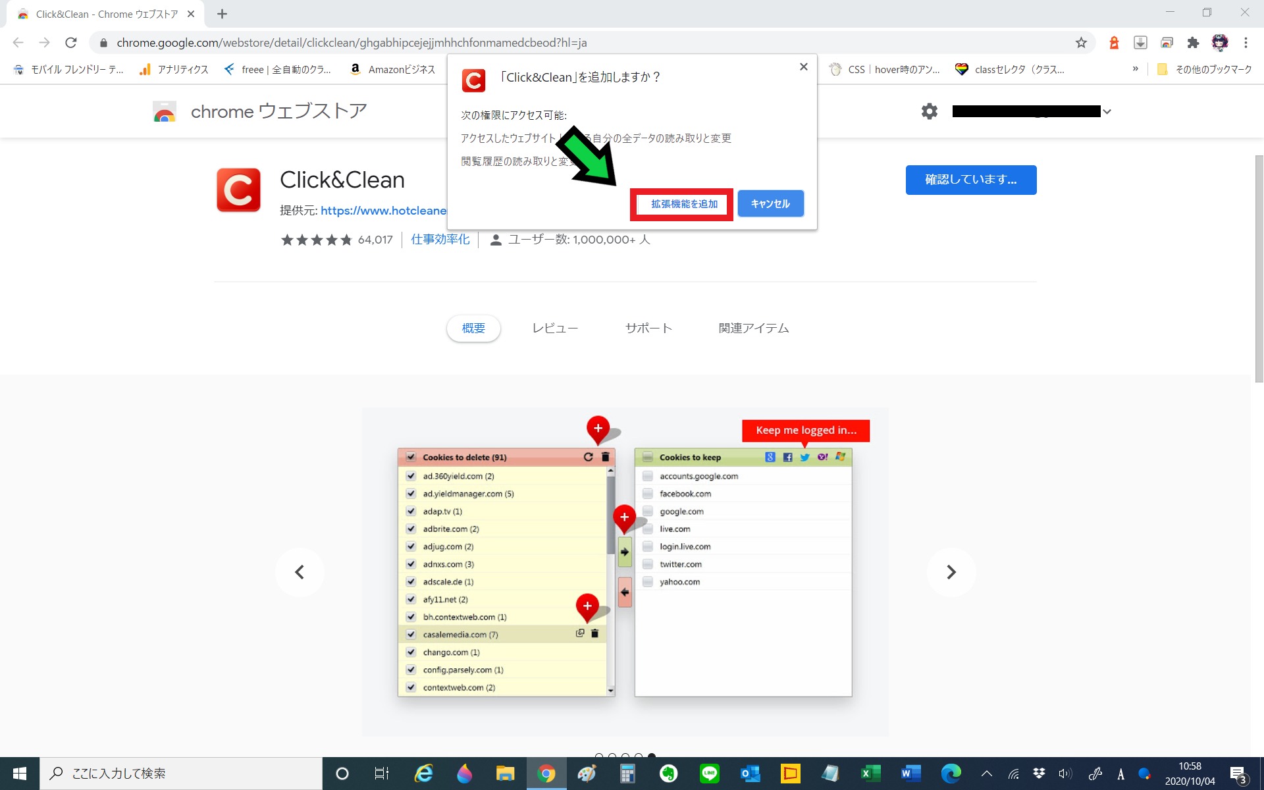This screenshot has width=1264, height=790.
Task: Open a new browser tab
Action: pyautogui.click(x=222, y=14)
